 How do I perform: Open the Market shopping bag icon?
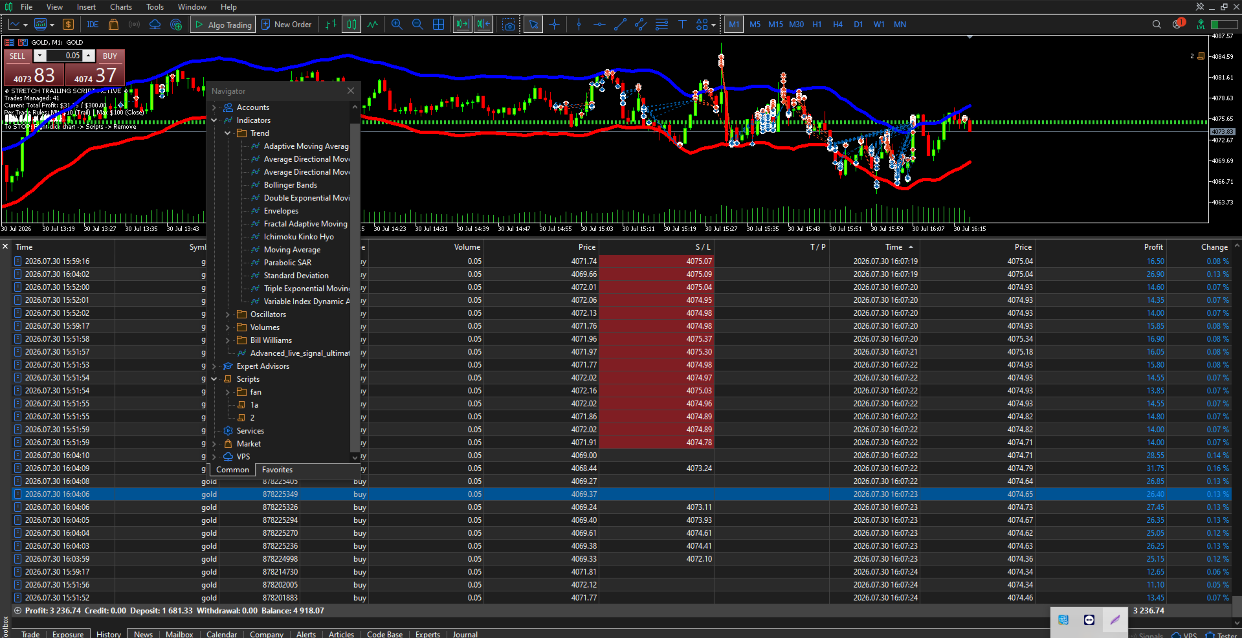tap(113, 25)
